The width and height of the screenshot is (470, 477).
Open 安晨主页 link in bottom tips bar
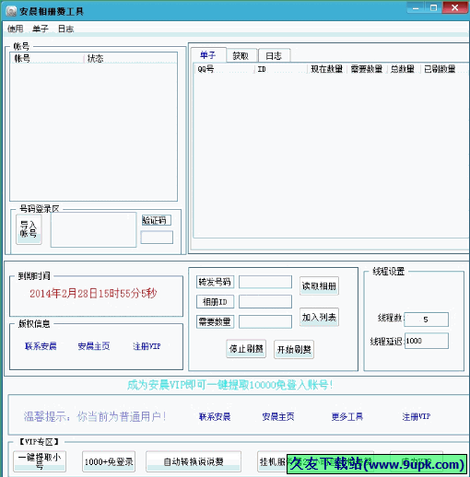(278, 416)
